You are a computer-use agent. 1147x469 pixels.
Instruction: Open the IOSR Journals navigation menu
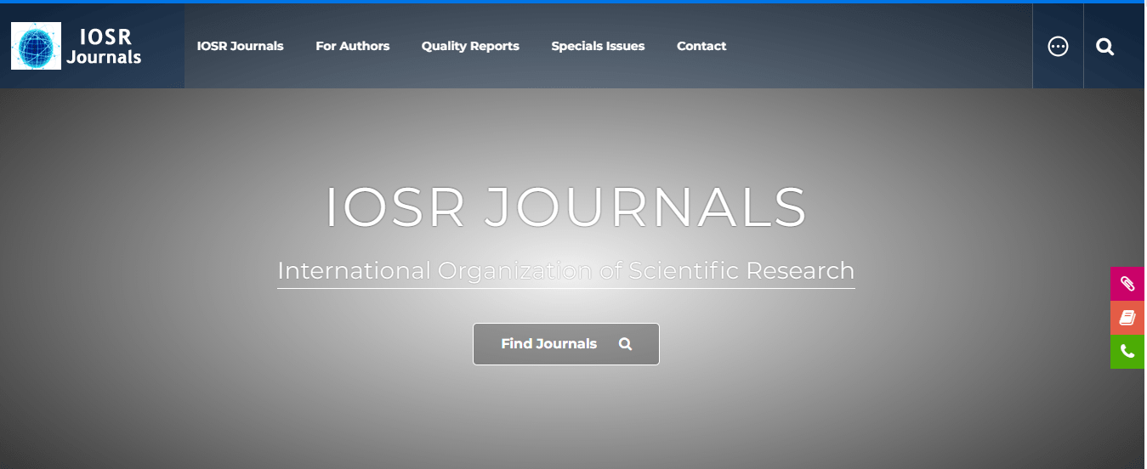pyautogui.click(x=240, y=46)
